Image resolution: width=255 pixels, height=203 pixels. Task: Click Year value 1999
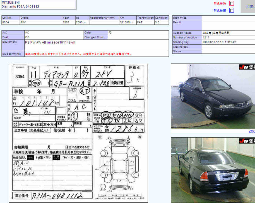[x=66, y=22]
